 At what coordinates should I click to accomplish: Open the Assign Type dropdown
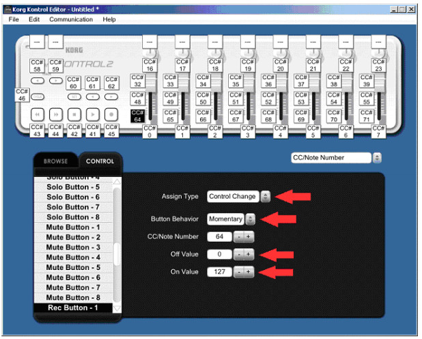[266, 196]
